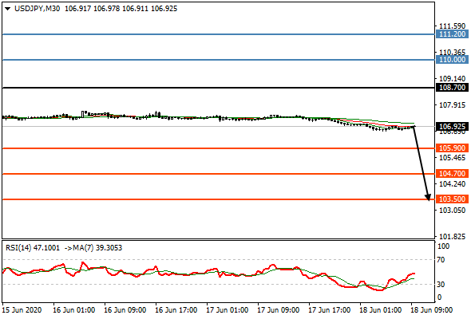The width and height of the screenshot is (471, 319).
Task: Click the OHLC values 106.917 106.978 in header
Action: pos(93,9)
